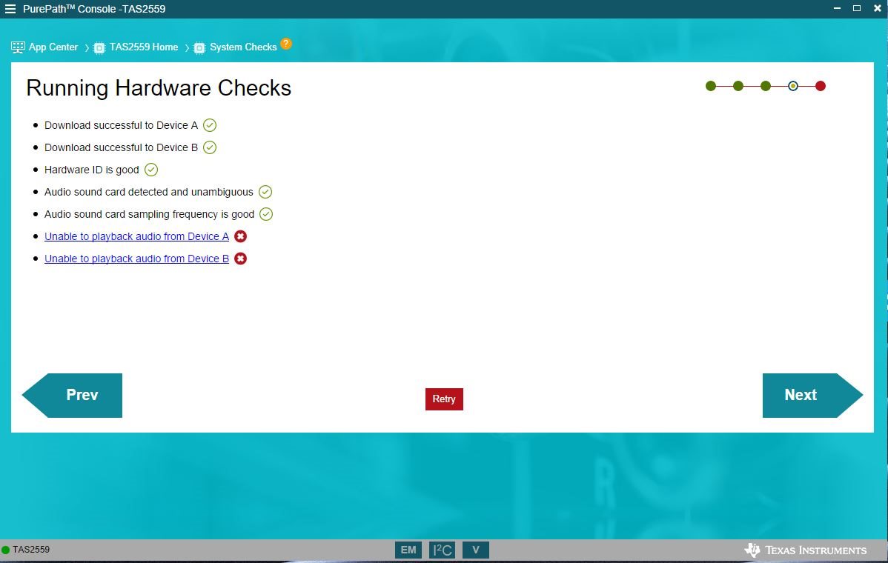Click red error icon for Device B playback
The height and width of the screenshot is (563, 888).
pos(241,259)
